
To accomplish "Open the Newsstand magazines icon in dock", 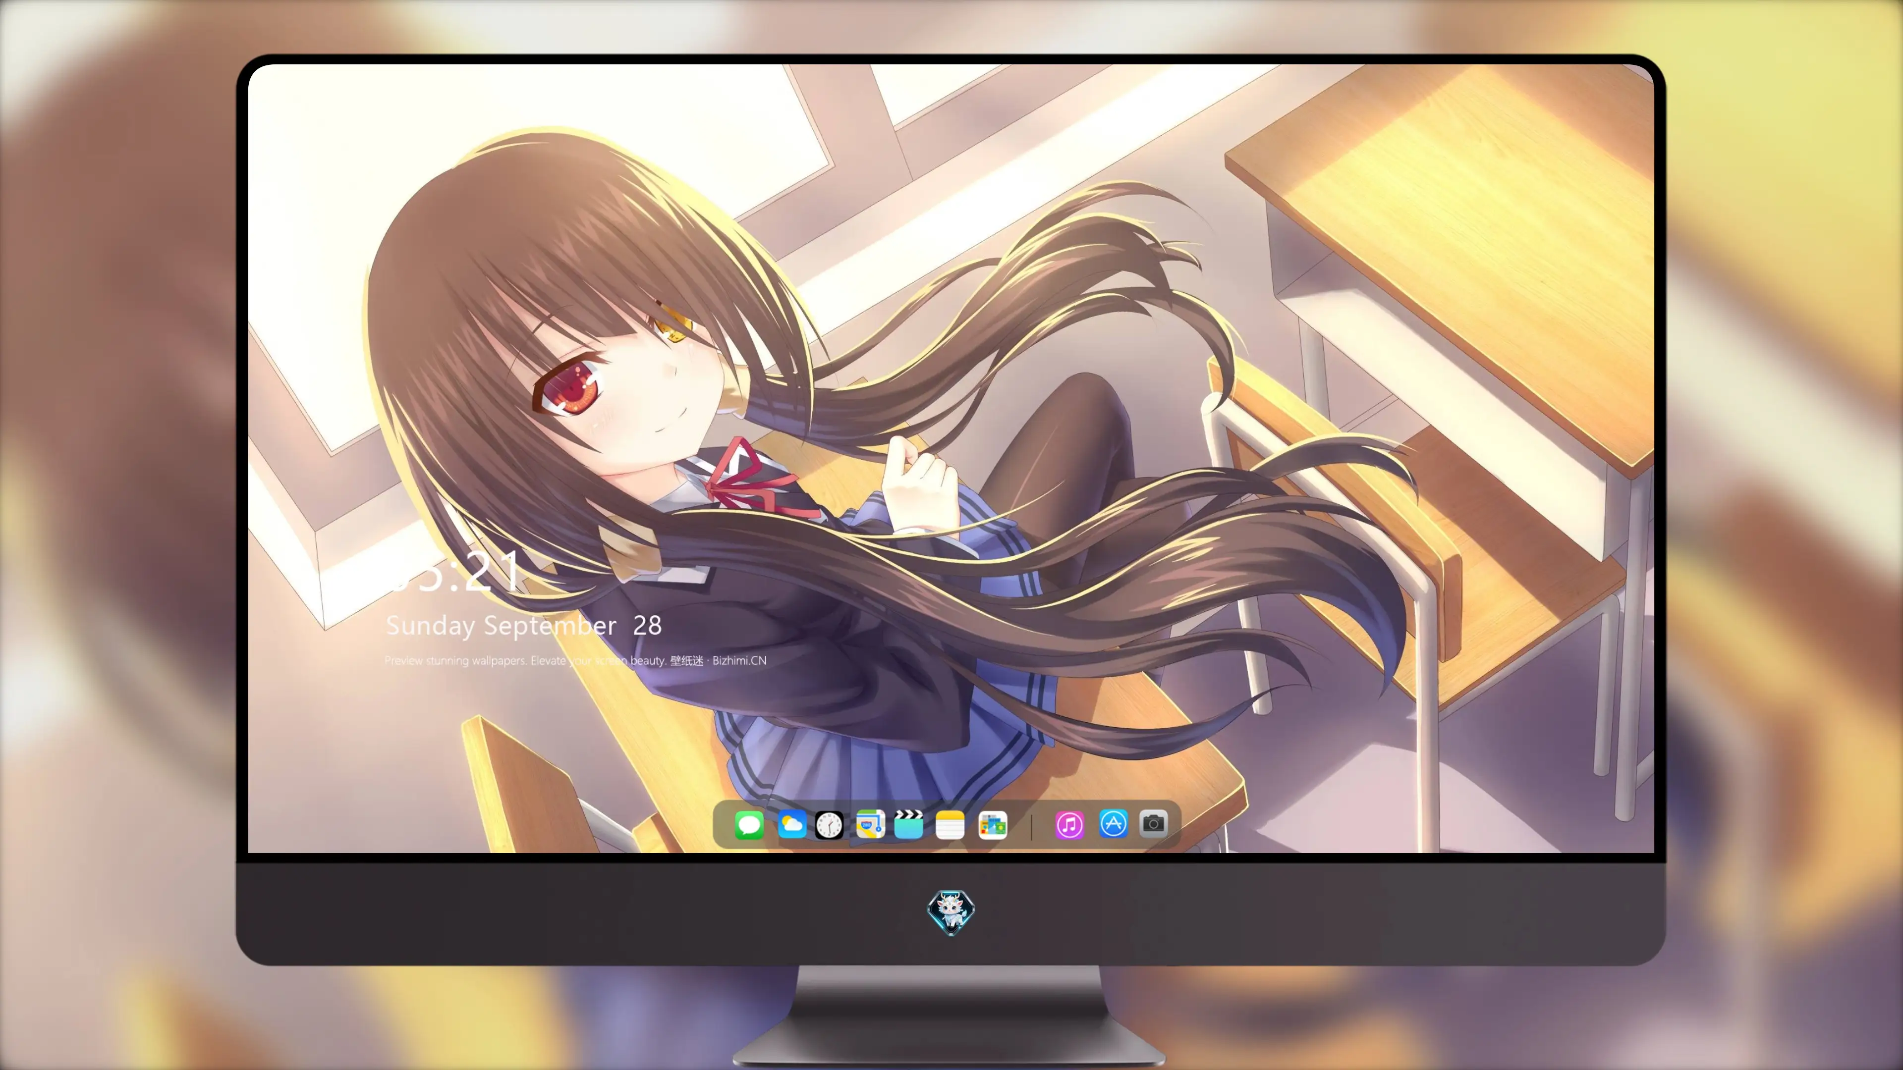I will (993, 825).
